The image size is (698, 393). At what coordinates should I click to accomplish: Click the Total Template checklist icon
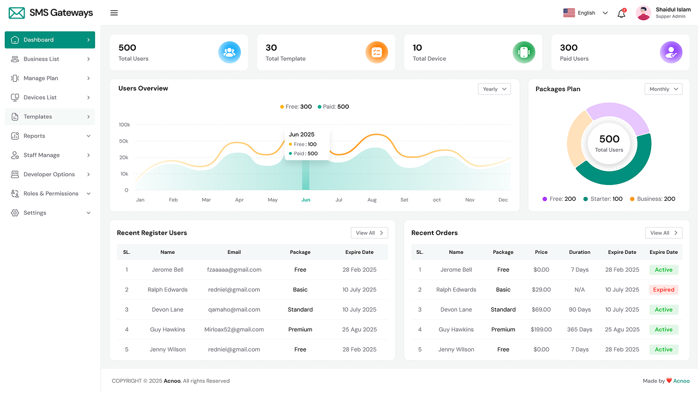(x=377, y=52)
